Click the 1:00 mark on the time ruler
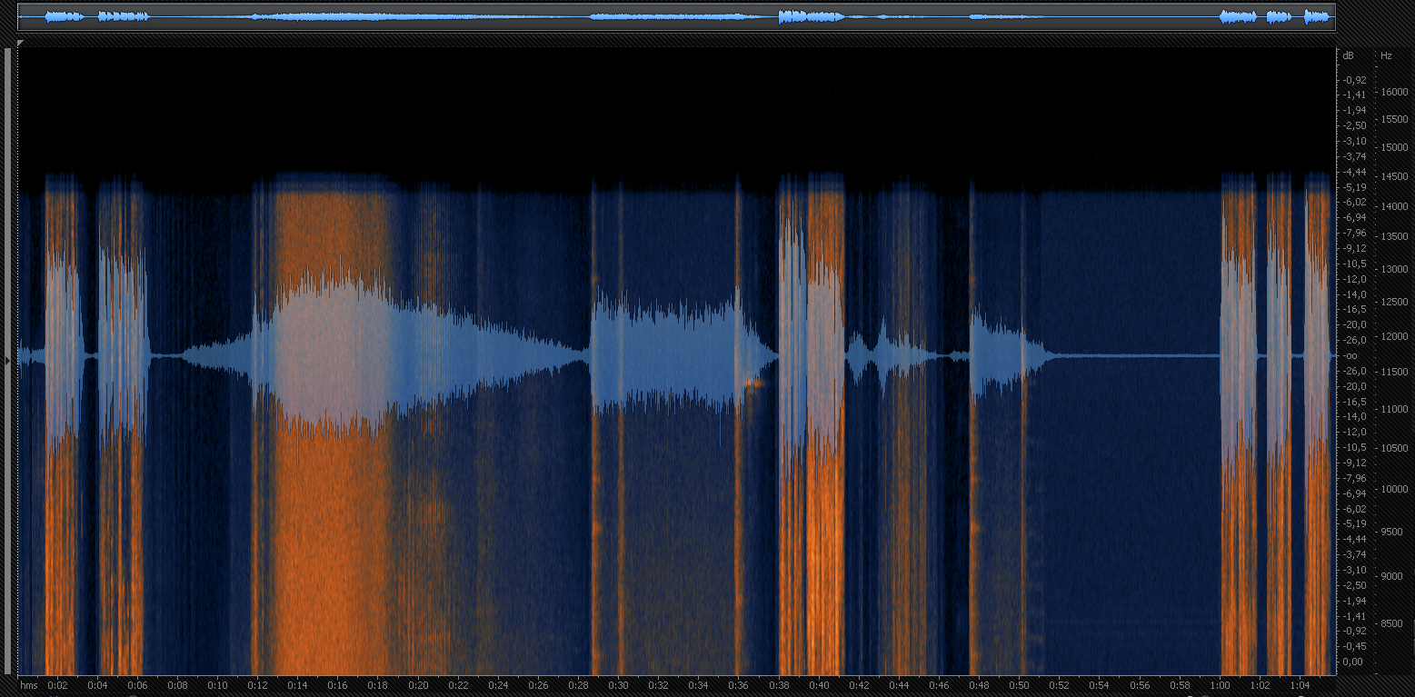 point(1220,685)
